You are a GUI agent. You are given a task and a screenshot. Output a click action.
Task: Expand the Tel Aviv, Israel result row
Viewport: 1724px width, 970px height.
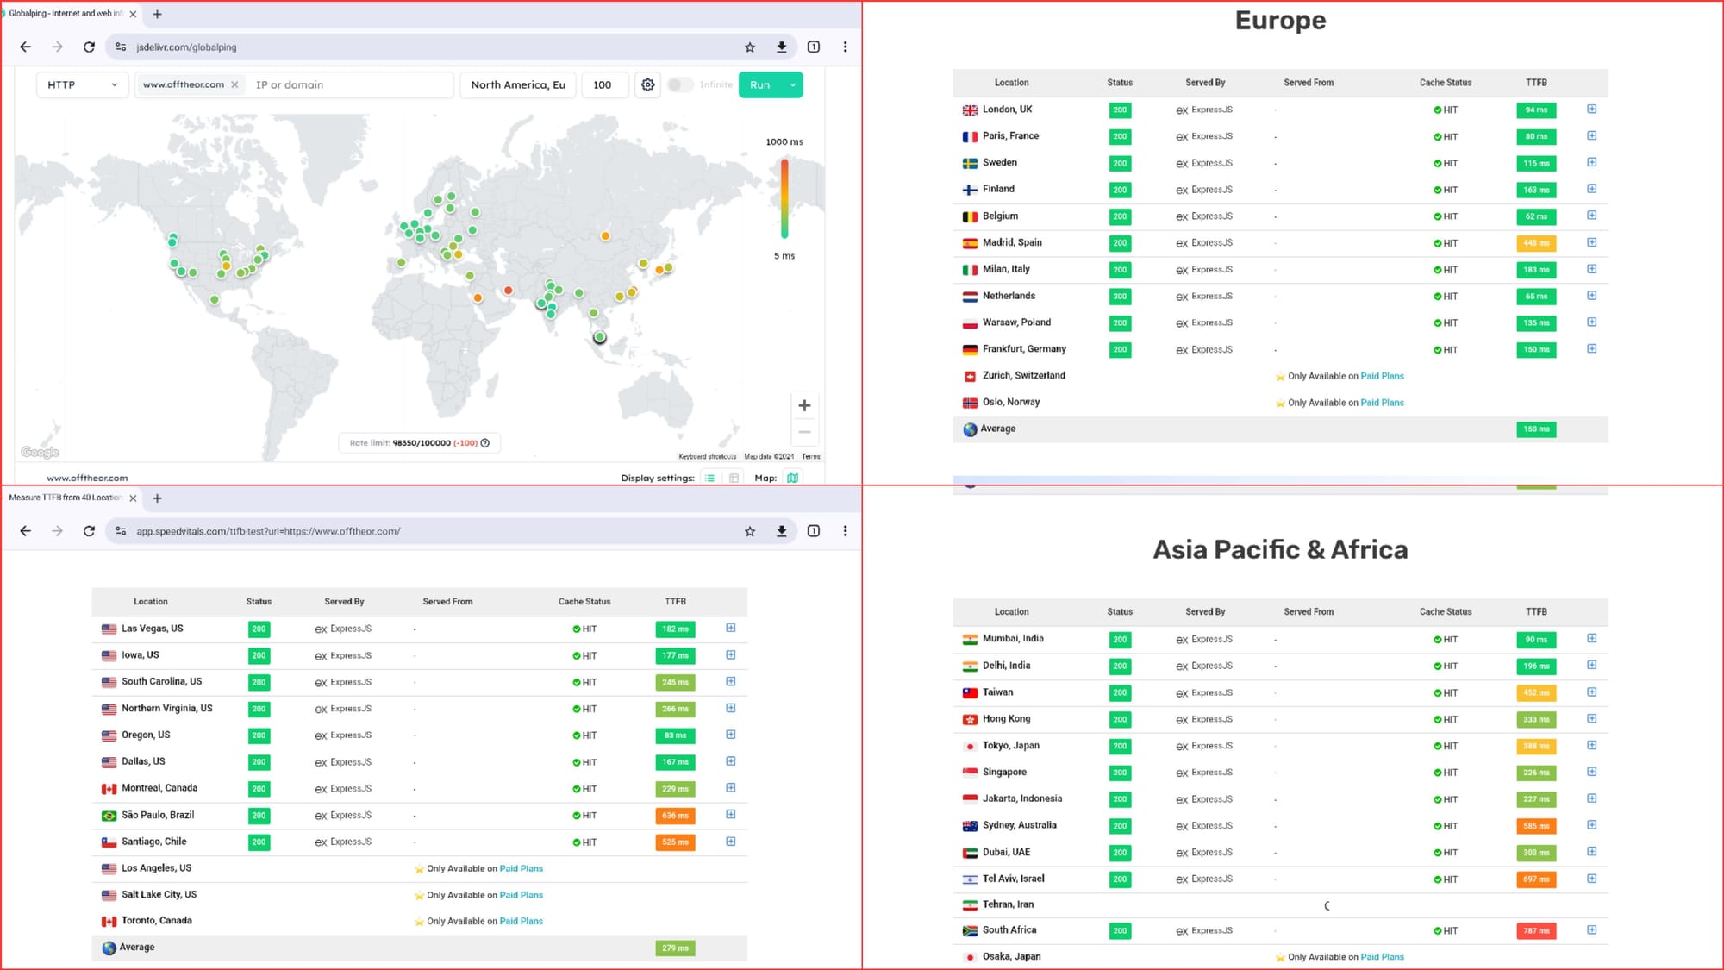[1592, 878]
